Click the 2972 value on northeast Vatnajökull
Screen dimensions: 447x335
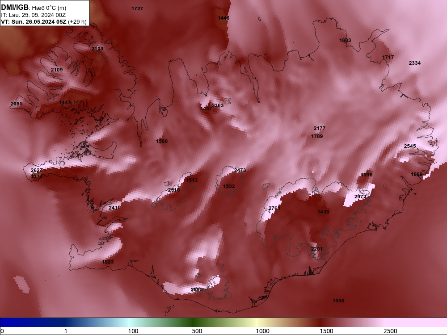(360, 197)
